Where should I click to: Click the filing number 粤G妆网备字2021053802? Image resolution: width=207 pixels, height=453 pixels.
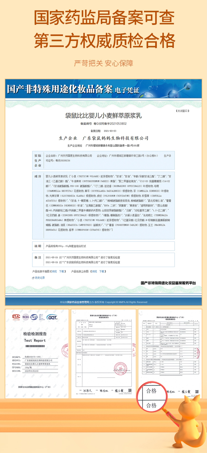pos(110,124)
